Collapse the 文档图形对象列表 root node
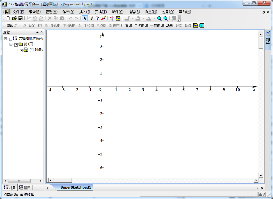 (x=5, y=39)
